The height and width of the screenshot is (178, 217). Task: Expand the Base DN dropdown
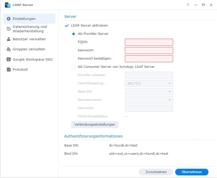(149, 92)
